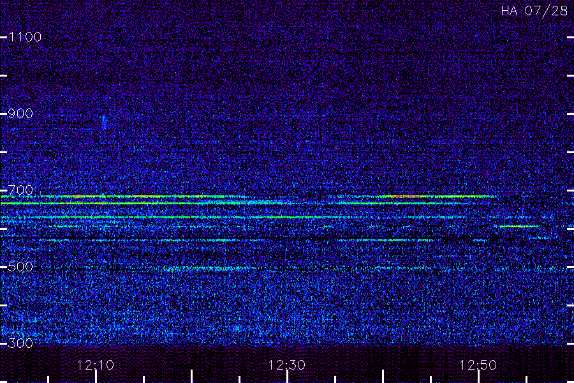Click the tall tick mark below 12:30

click(x=288, y=377)
